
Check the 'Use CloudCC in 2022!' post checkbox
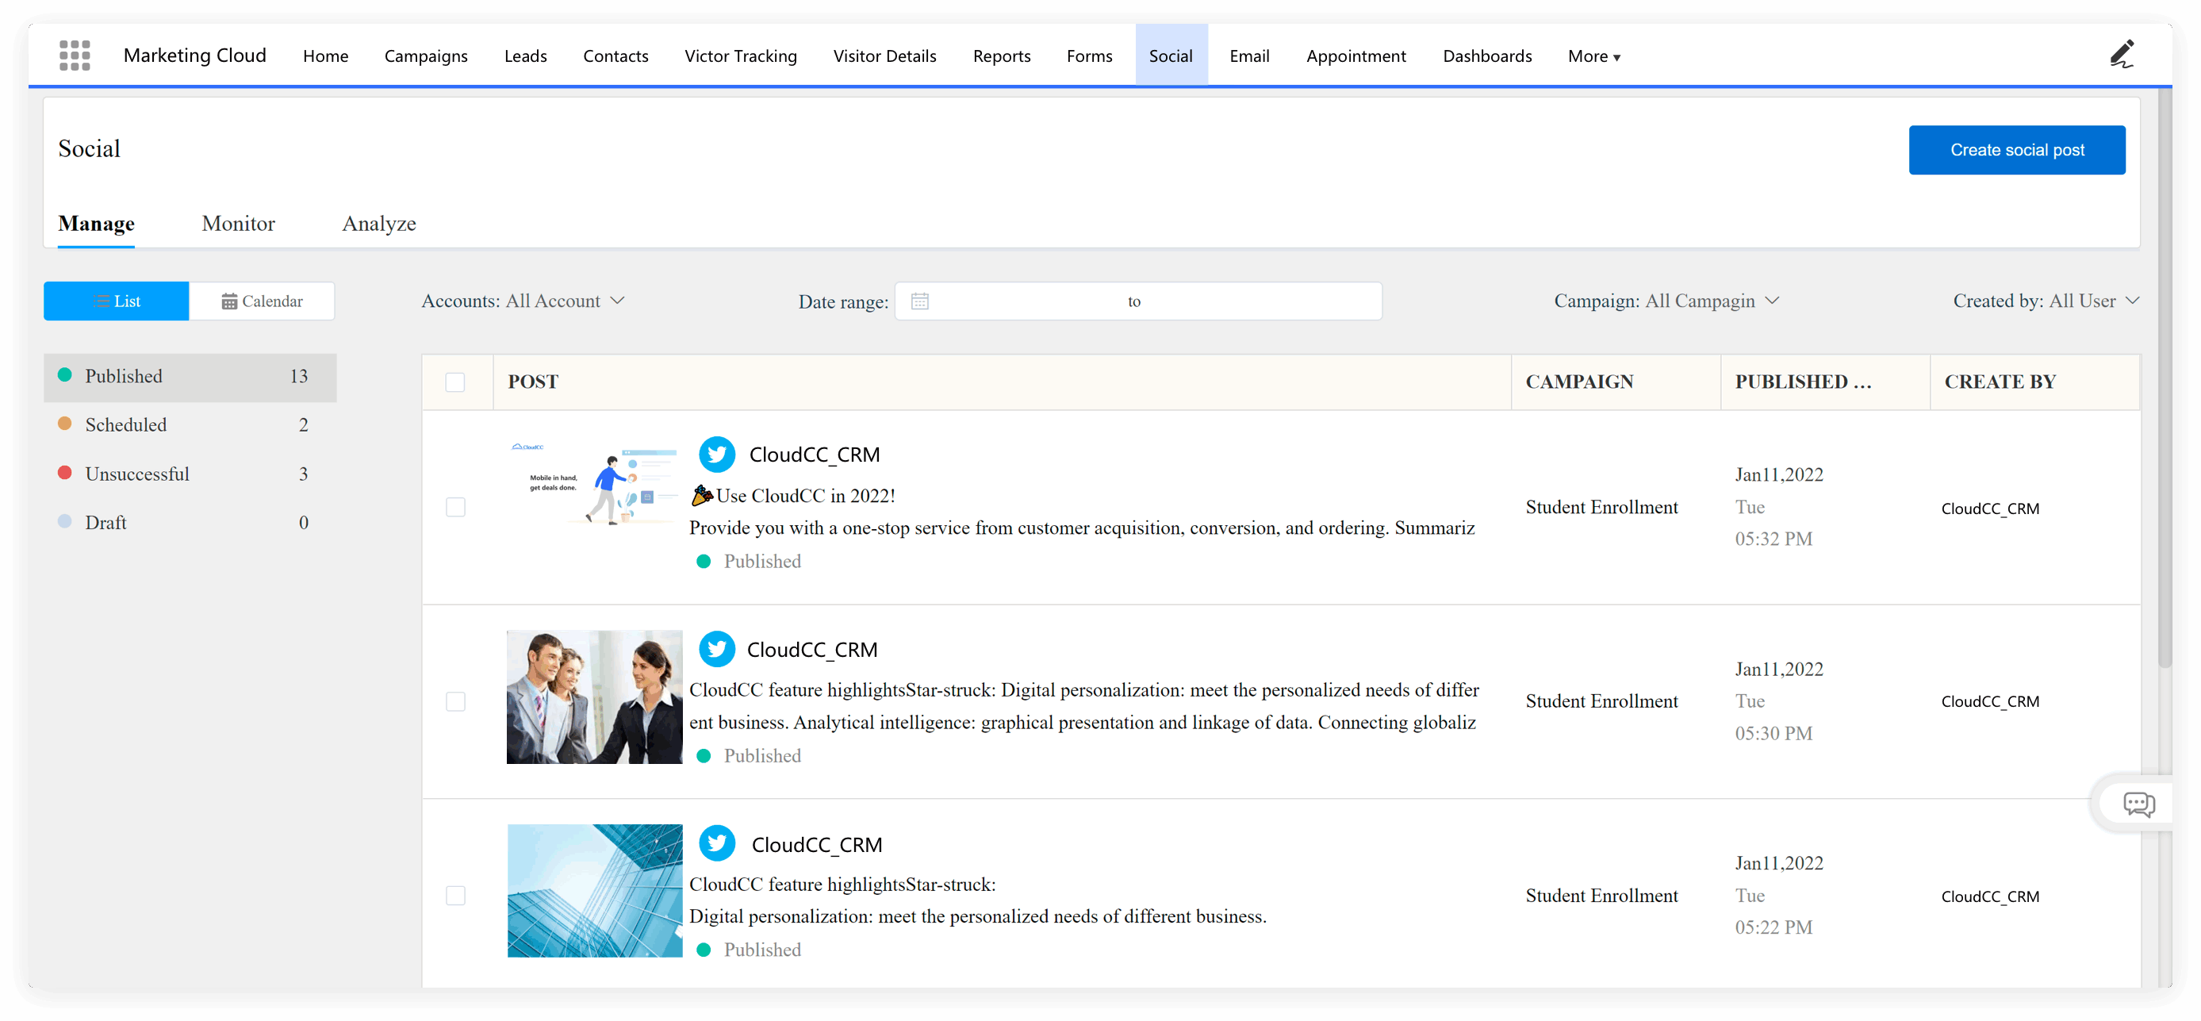(x=455, y=508)
